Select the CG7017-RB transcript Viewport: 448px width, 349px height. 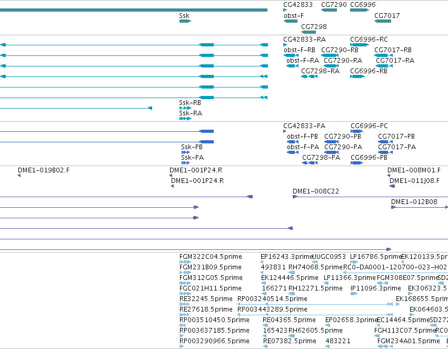click(x=383, y=55)
